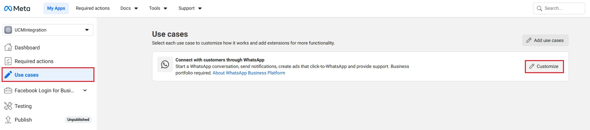Expand the Docs menu
This screenshot has width=590, height=130.
point(129,8)
